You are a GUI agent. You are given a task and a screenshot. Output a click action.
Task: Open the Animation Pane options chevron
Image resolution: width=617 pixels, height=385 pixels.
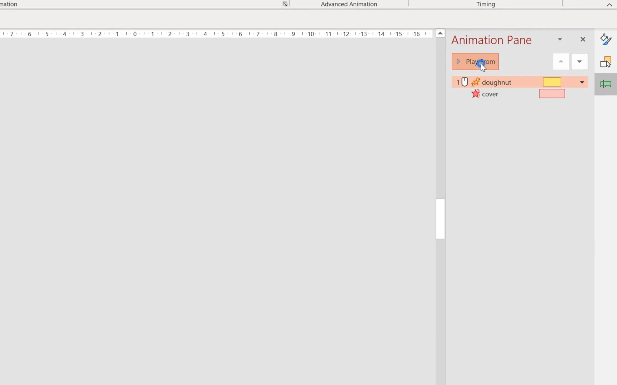pos(560,39)
